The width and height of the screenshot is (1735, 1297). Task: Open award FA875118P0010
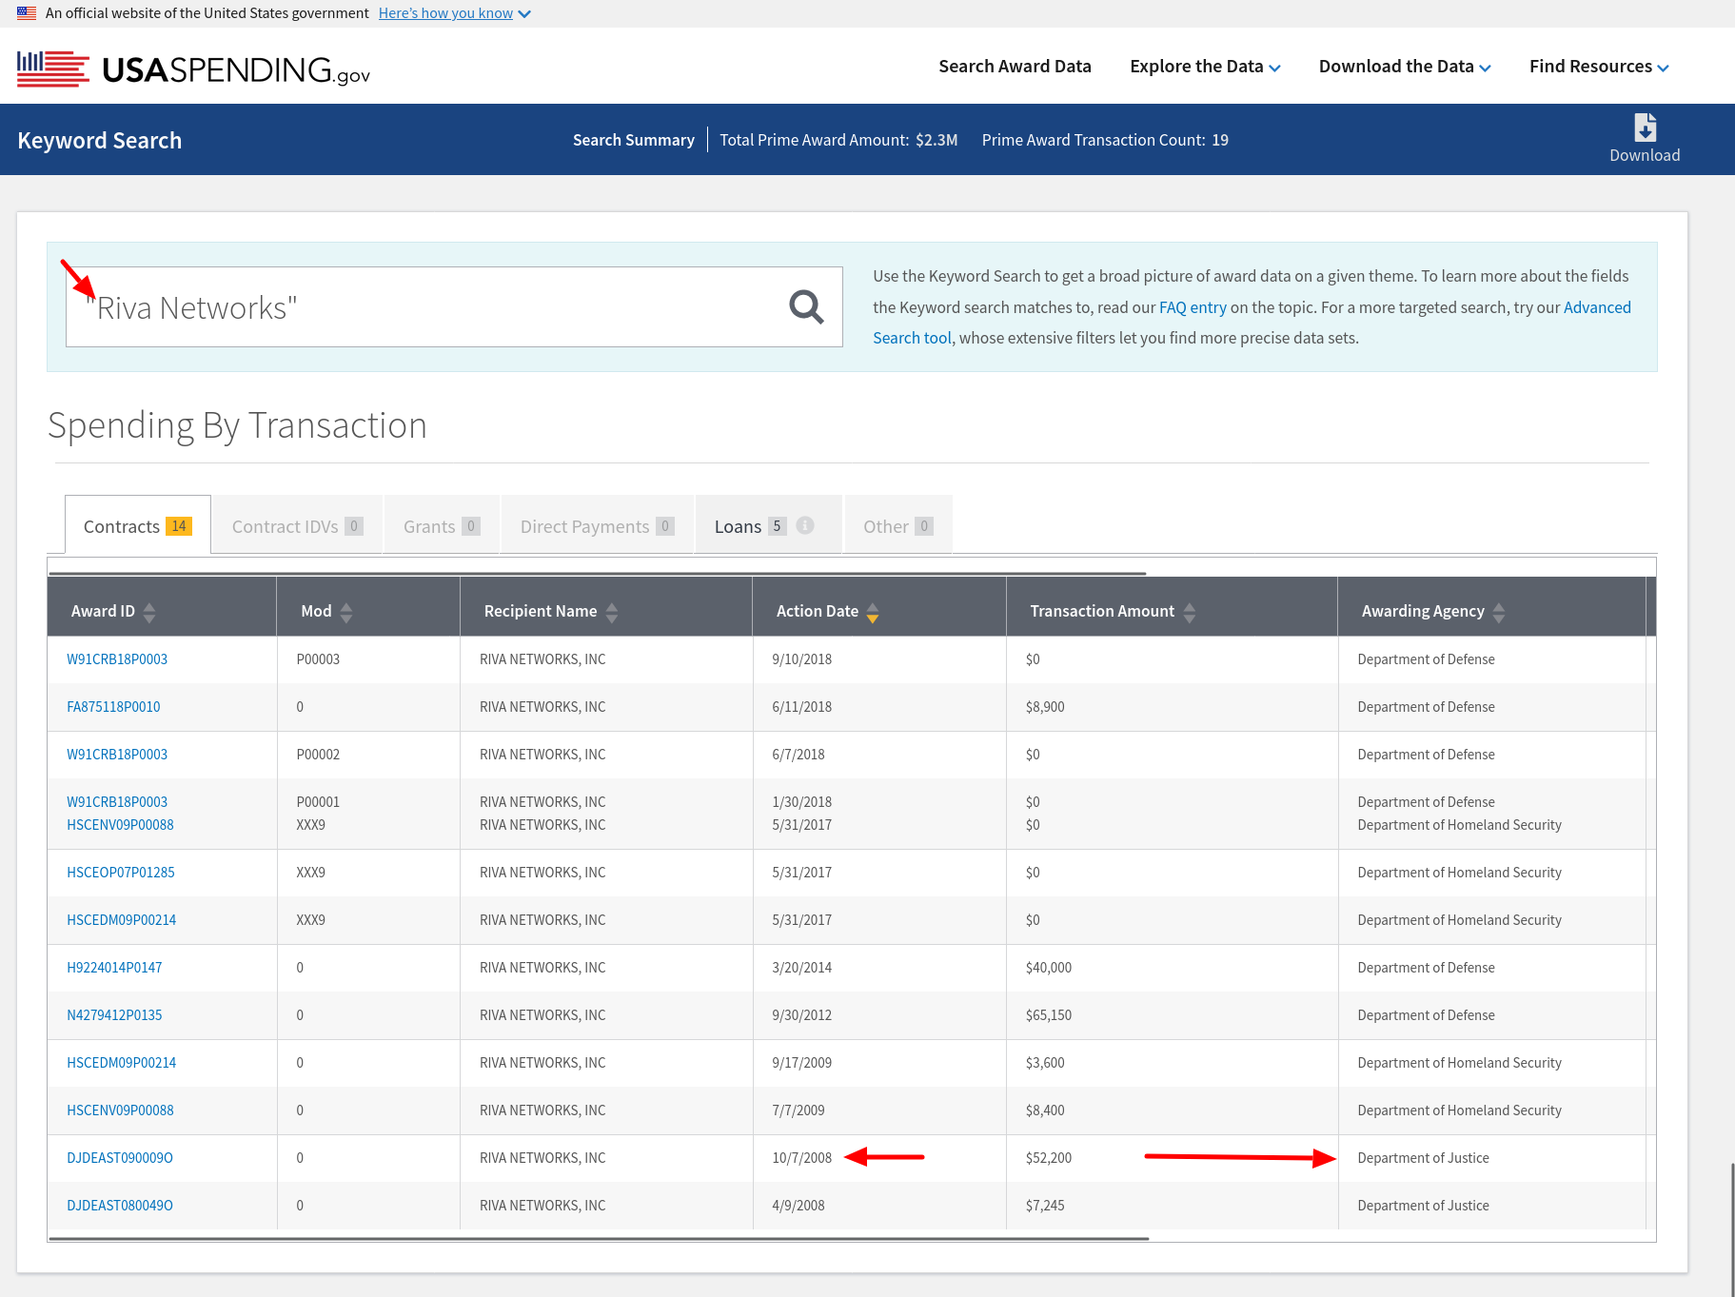[113, 707]
